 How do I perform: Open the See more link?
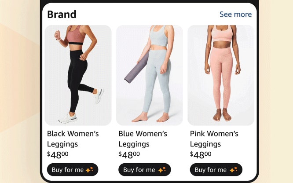235,15
